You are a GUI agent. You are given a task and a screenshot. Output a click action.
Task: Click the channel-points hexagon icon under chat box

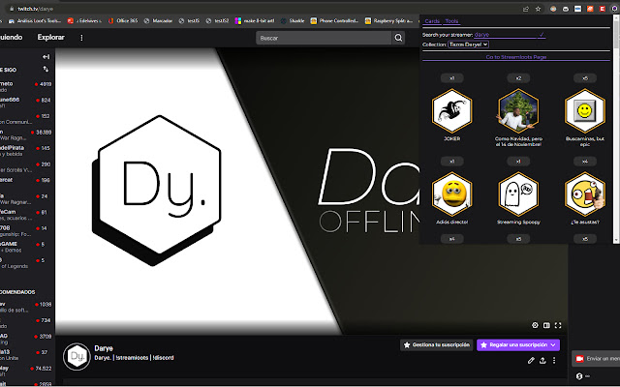pyautogui.click(x=579, y=376)
